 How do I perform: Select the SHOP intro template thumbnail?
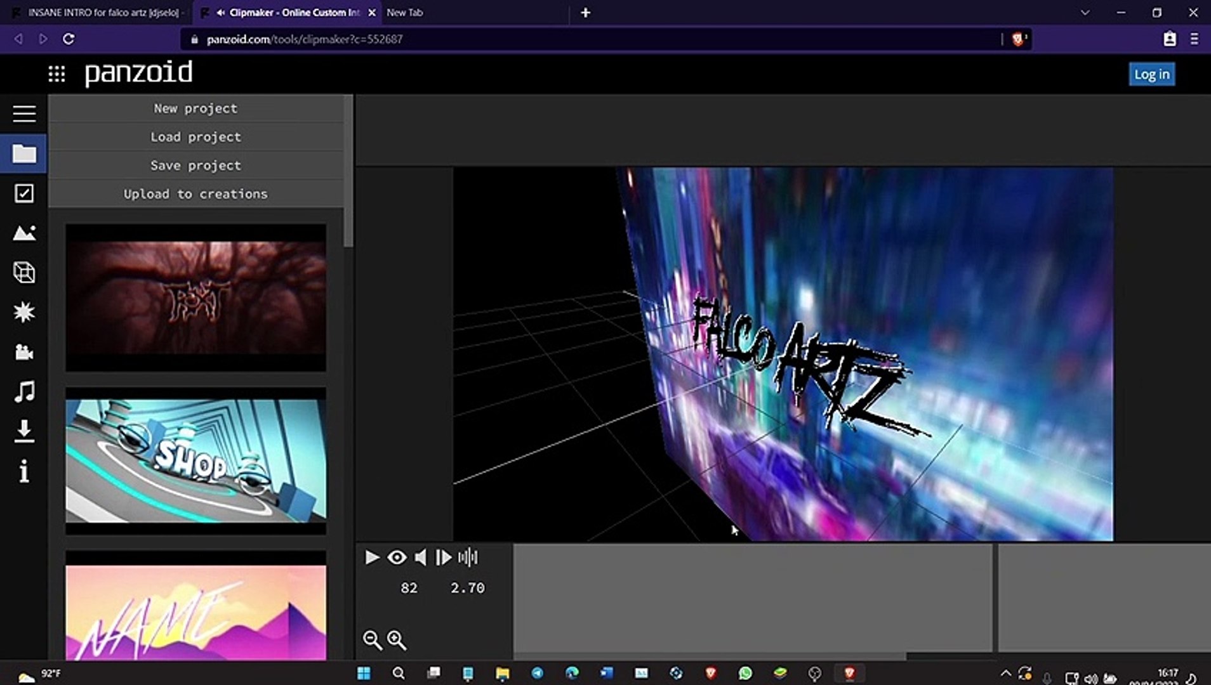pyautogui.click(x=195, y=460)
